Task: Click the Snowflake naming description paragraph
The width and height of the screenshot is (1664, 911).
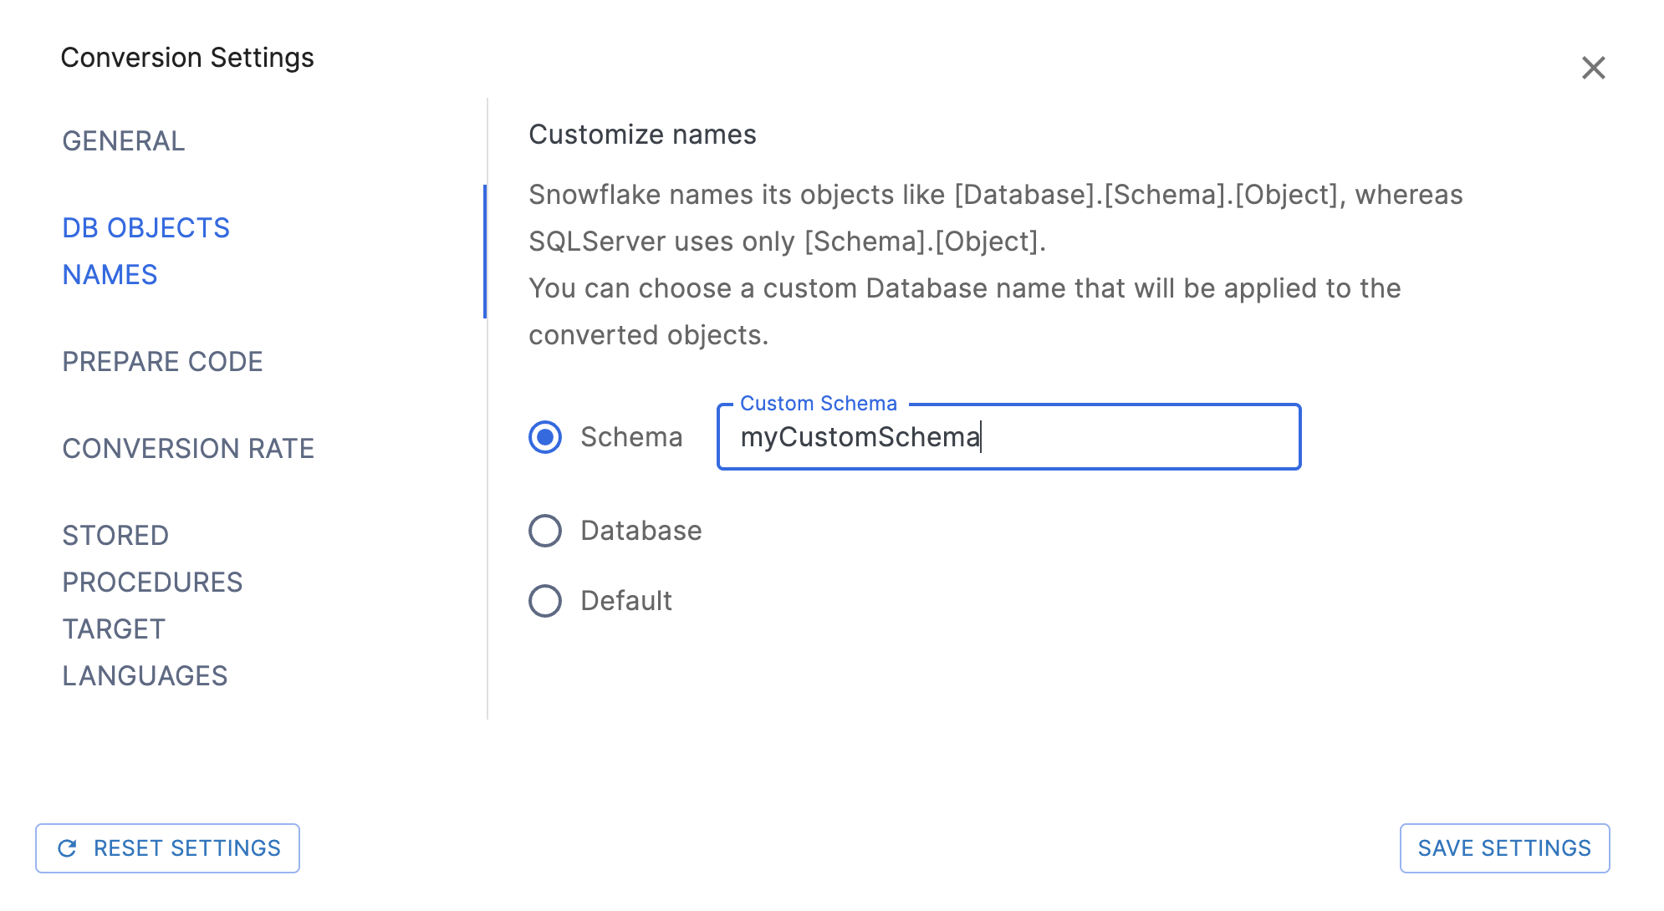Action: 995,264
